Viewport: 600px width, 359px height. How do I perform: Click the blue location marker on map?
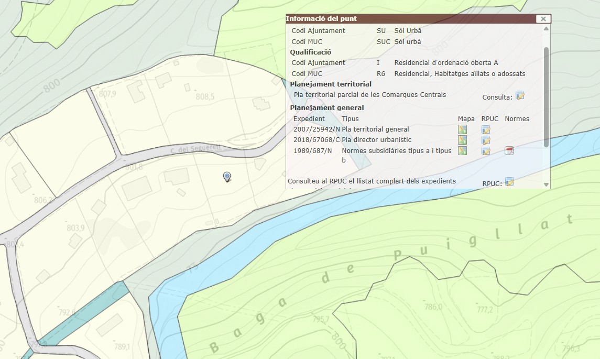coord(227,177)
